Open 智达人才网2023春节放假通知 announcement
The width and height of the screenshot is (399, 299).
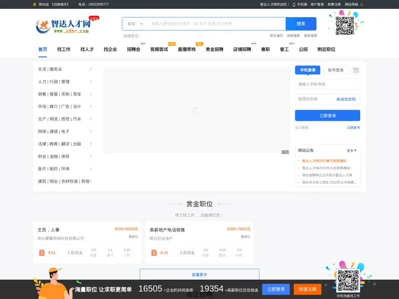[324, 161]
